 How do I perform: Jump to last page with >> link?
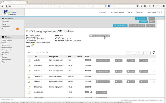click(x=47, y=53)
